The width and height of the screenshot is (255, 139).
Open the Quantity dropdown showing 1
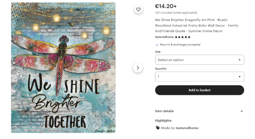[x=200, y=77]
